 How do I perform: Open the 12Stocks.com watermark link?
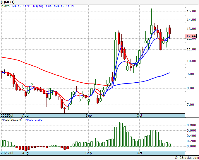pyautogui.click(x=186, y=158)
